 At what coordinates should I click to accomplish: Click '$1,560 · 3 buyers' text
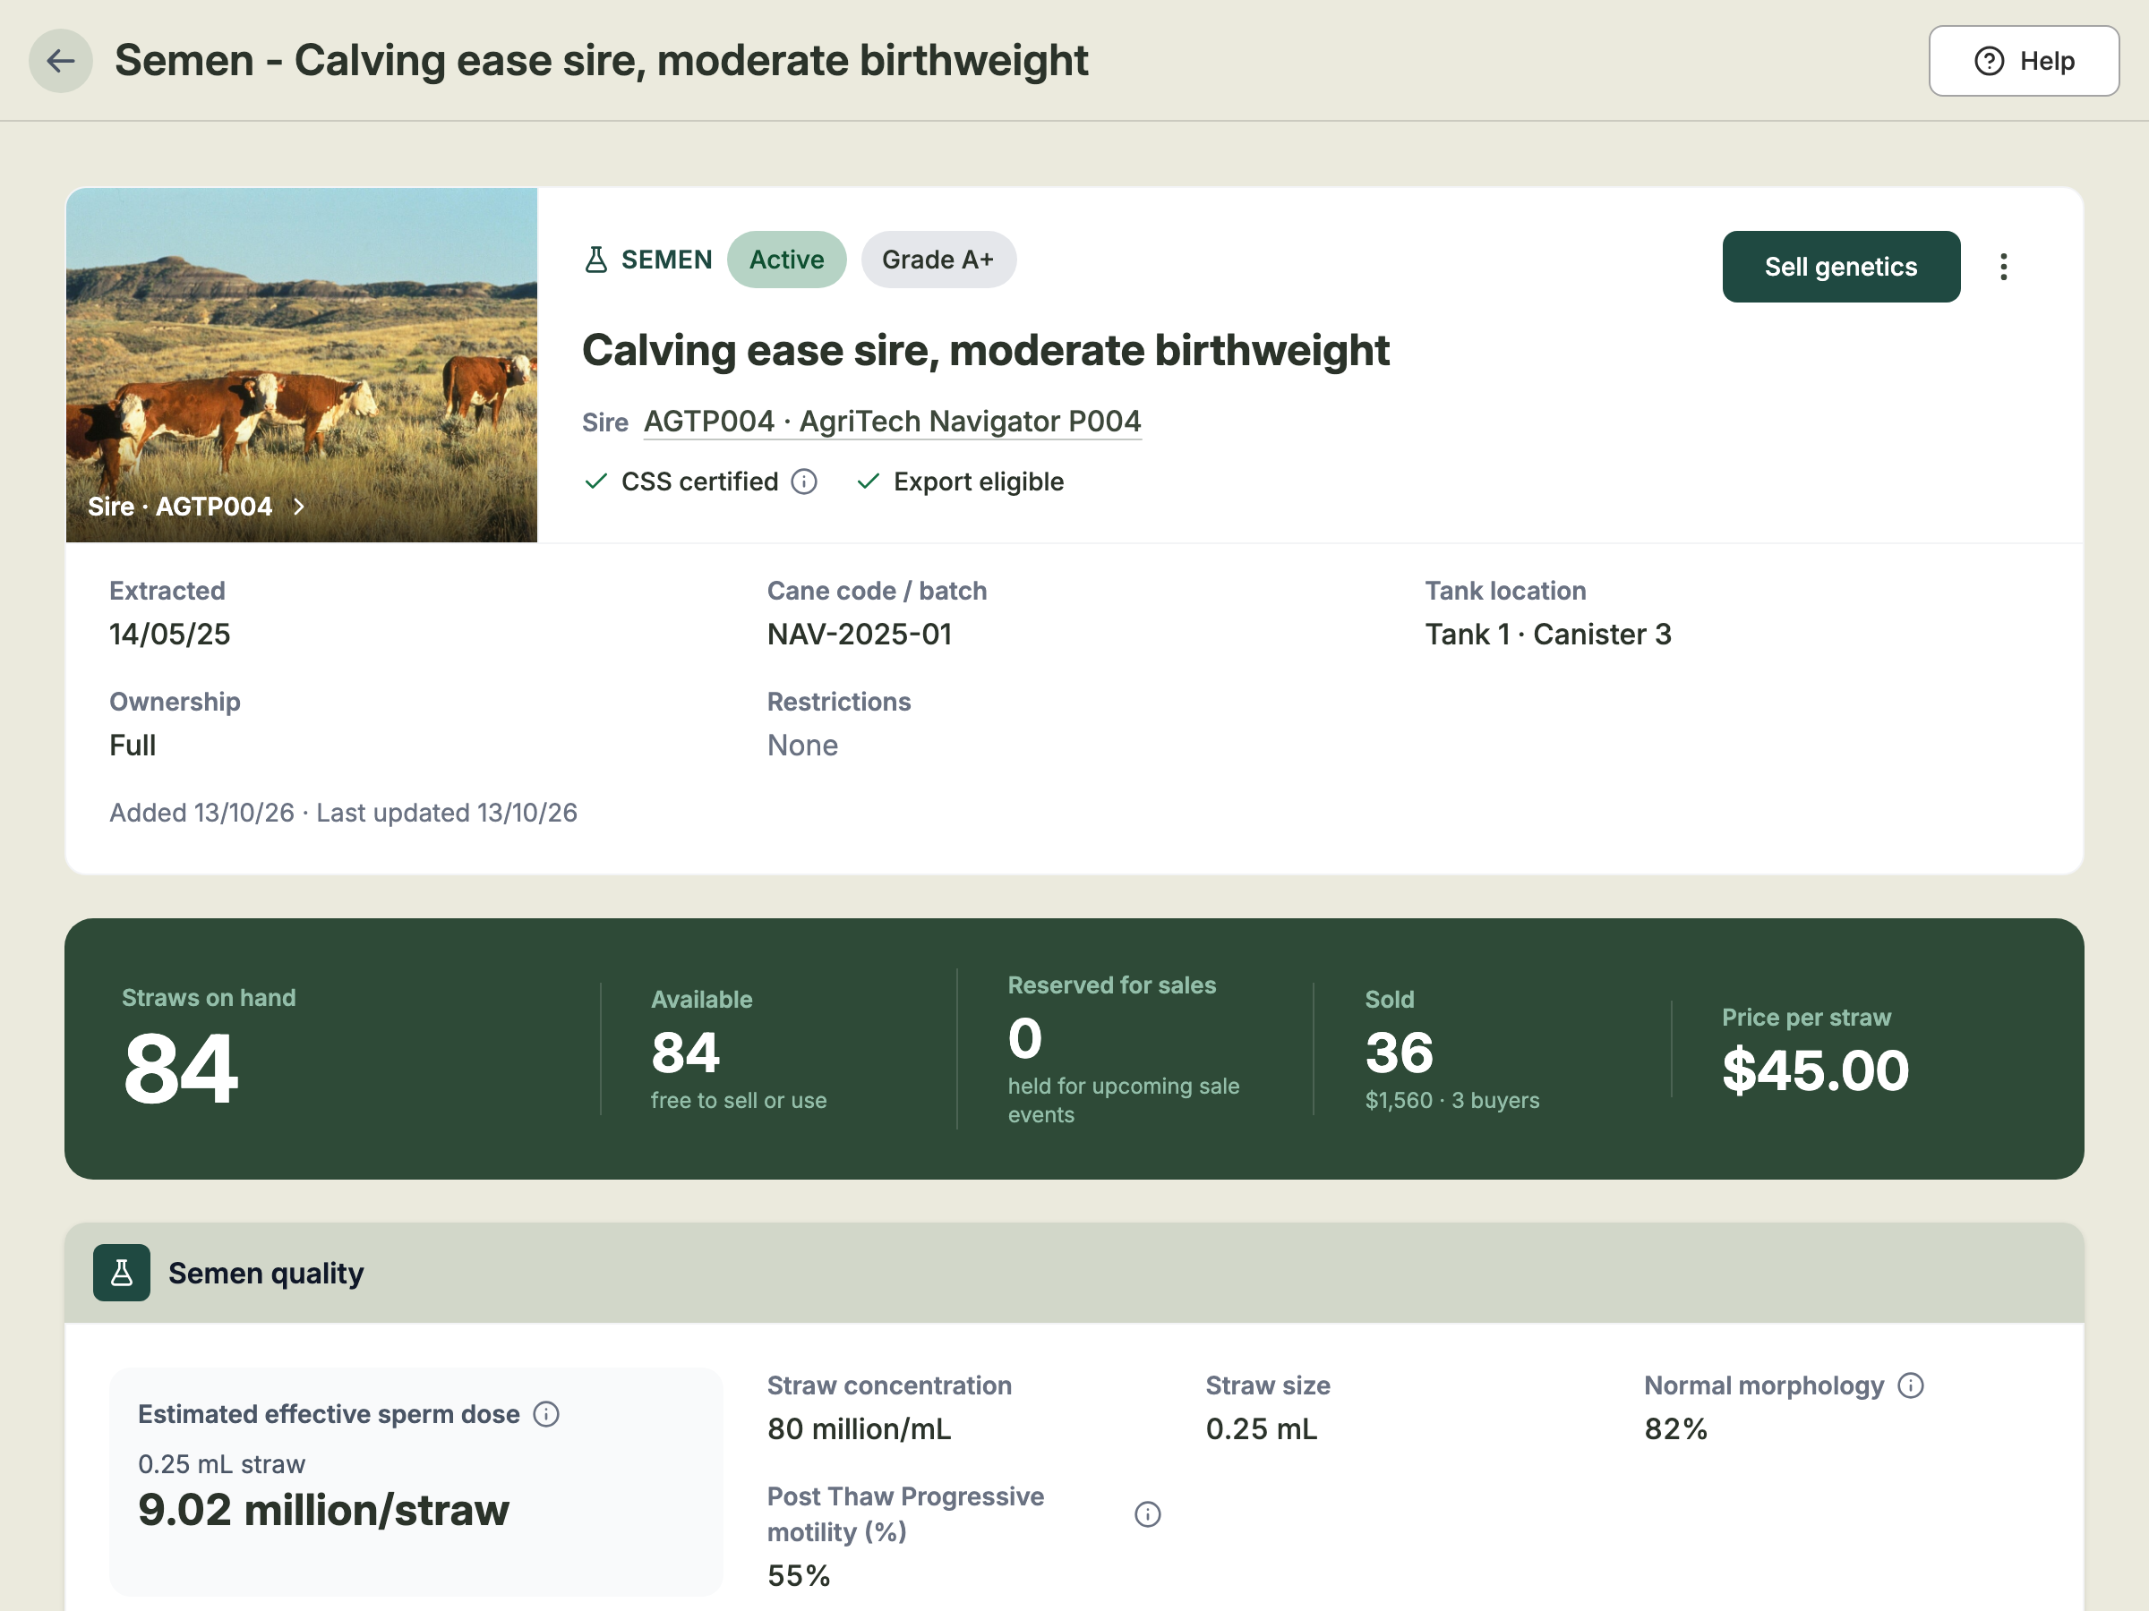(1451, 1100)
